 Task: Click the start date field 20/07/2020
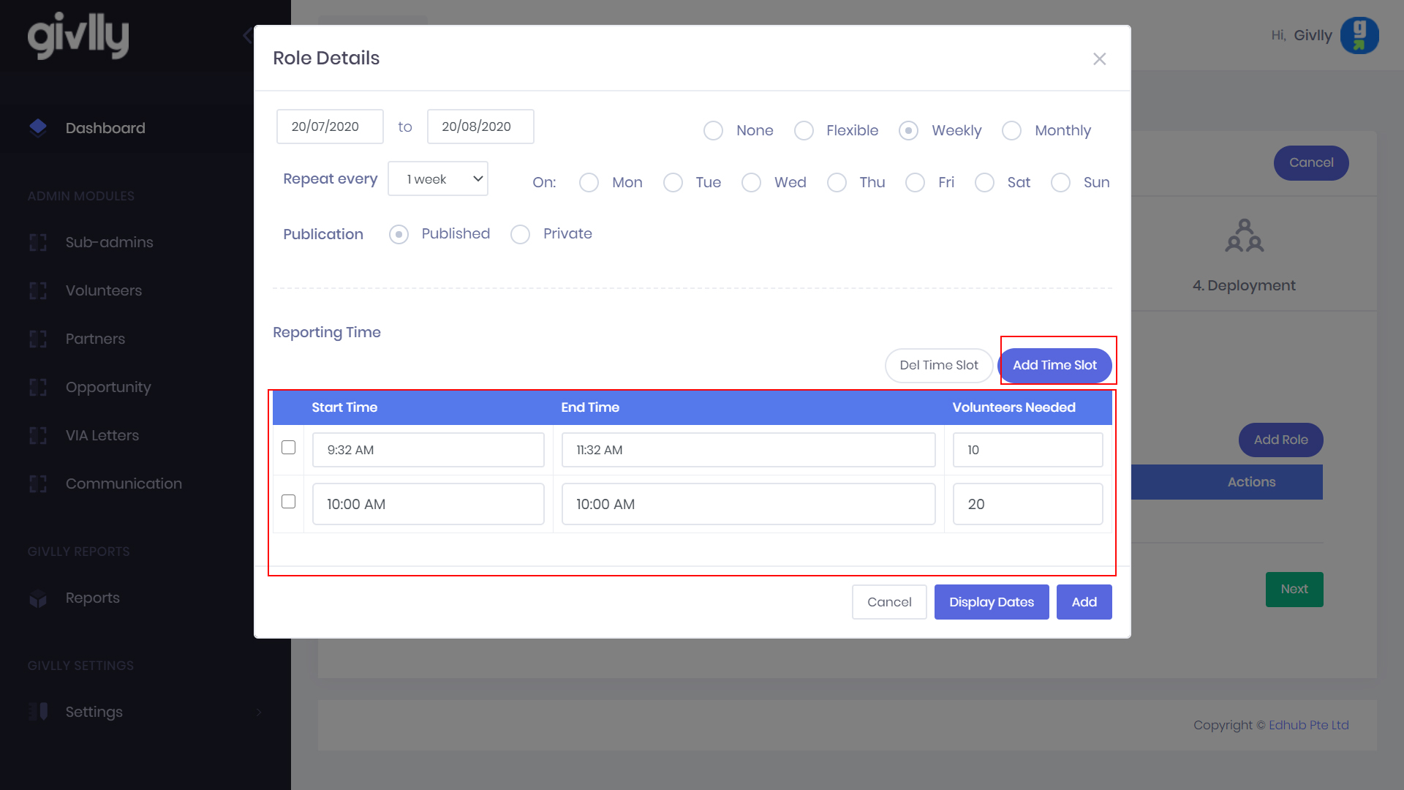coord(330,127)
